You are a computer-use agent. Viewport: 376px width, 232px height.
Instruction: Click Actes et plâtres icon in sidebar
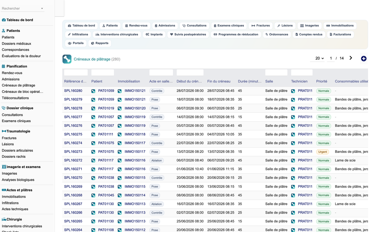[x=4, y=190]
